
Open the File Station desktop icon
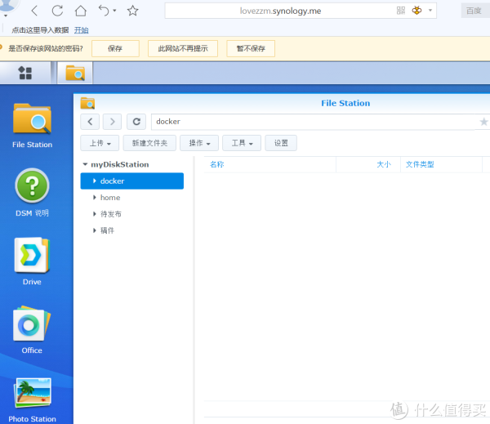pyautogui.click(x=32, y=123)
